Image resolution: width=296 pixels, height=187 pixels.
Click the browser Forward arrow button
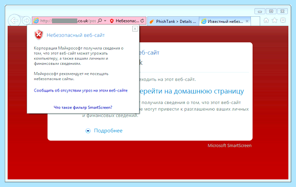pyautogui.click(x=26, y=21)
